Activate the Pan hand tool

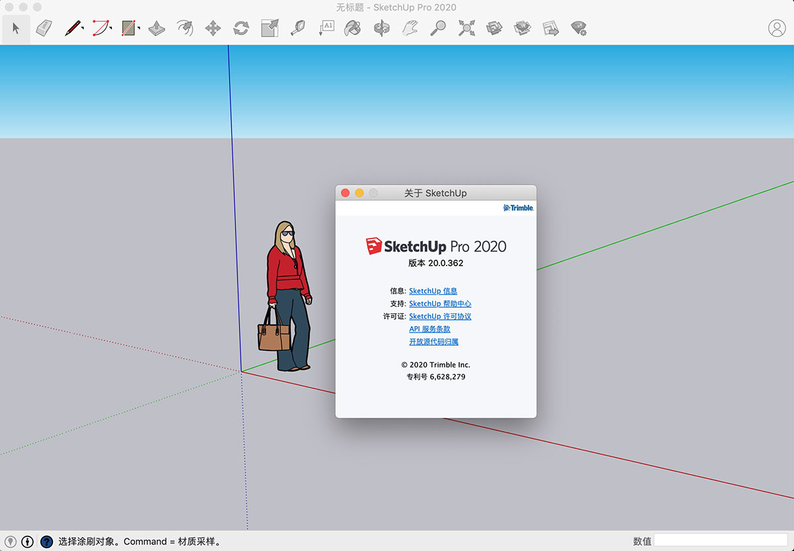coord(410,28)
